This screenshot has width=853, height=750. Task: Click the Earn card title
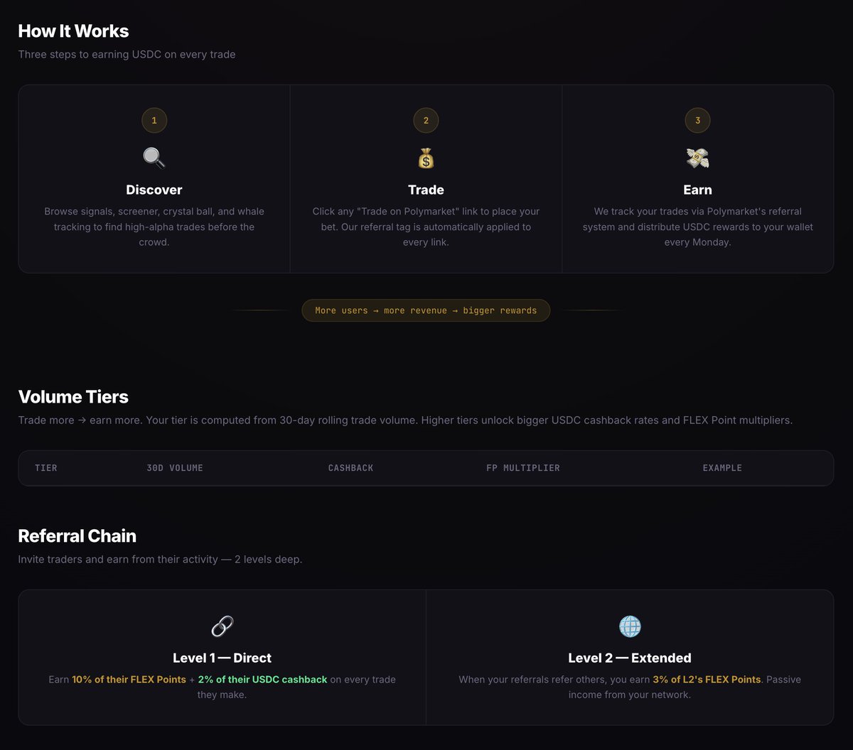tap(697, 190)
